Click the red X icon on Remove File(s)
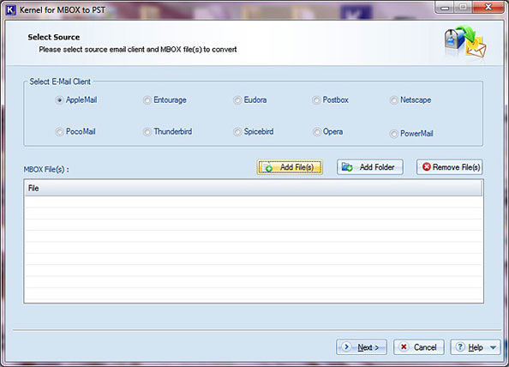This screenshot has width=509, height=367. pyautogui.click(x=426, y=167)
